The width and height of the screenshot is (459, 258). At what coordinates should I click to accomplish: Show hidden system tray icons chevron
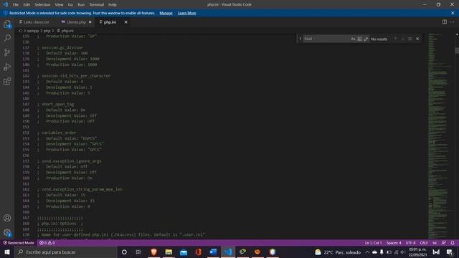point(367,252)
